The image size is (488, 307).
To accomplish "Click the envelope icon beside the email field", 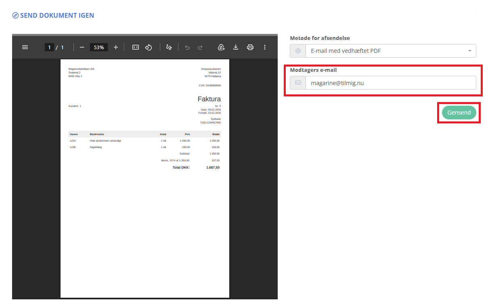I will pos(297,83).
